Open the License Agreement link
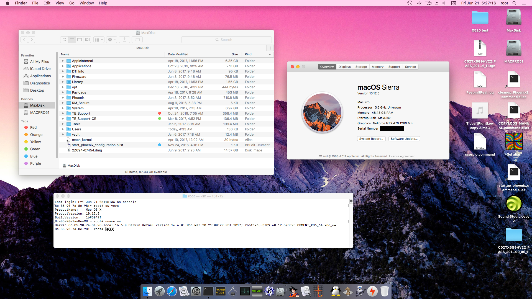Viewport: 532px width, 299px height. point(401,156)
